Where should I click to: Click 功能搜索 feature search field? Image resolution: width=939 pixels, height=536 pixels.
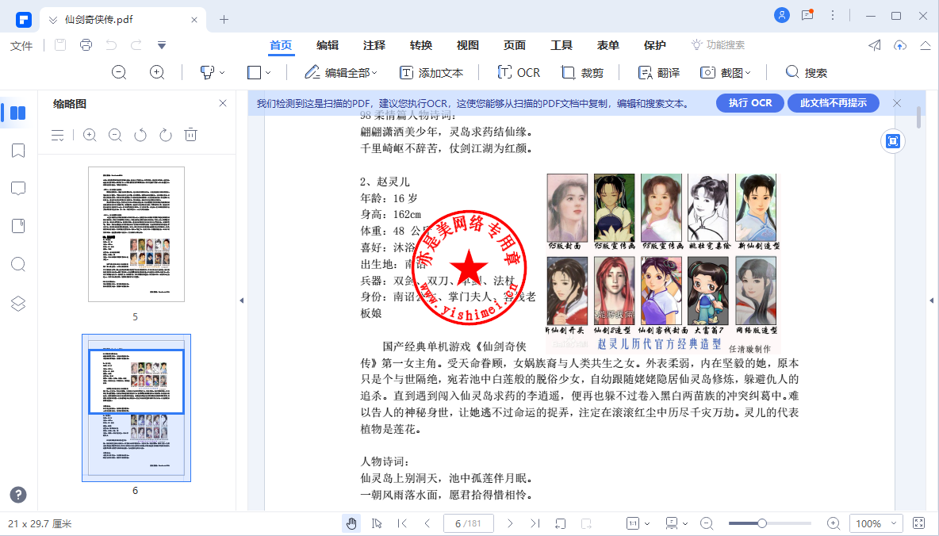(x=718, y=45)
